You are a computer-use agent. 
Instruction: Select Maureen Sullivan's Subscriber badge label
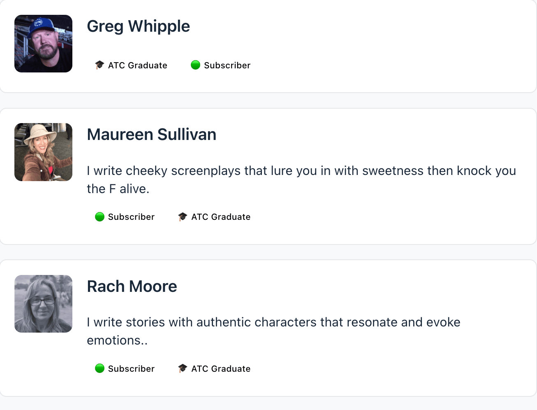coord(131,217)
